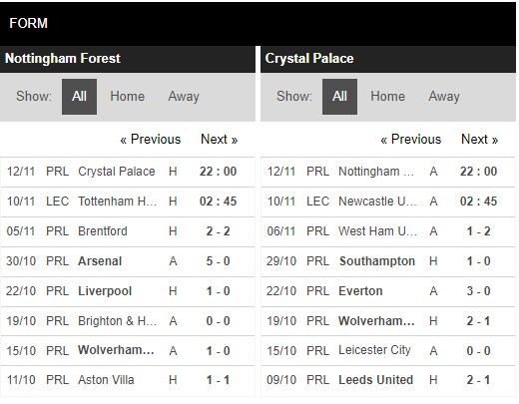Select the Leicester City 0 - 0 row

pyautogui.click(x=388, y=350)
